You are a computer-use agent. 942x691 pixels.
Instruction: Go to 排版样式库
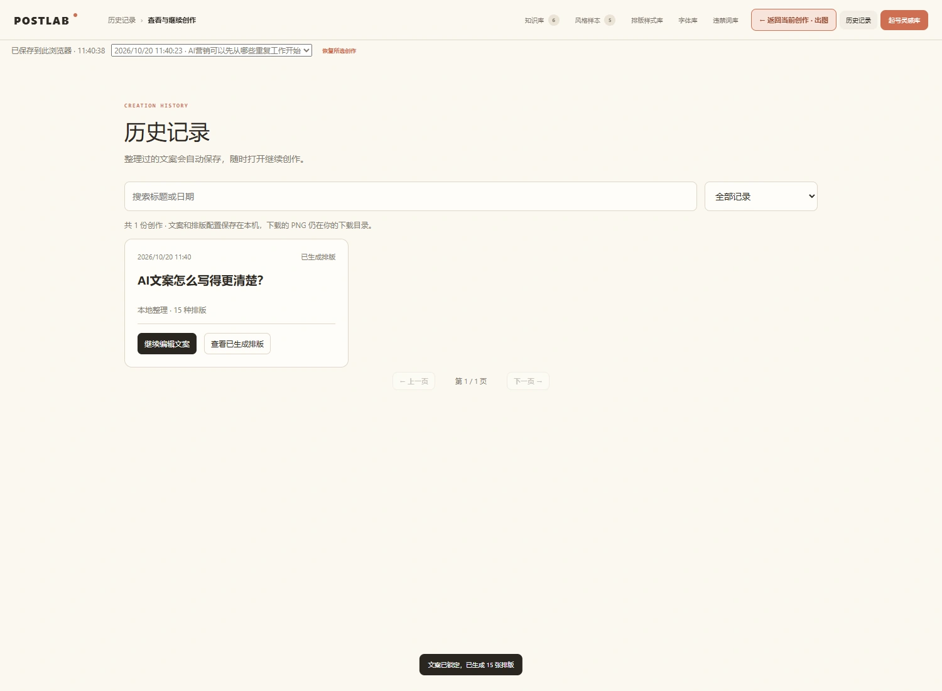647,20
